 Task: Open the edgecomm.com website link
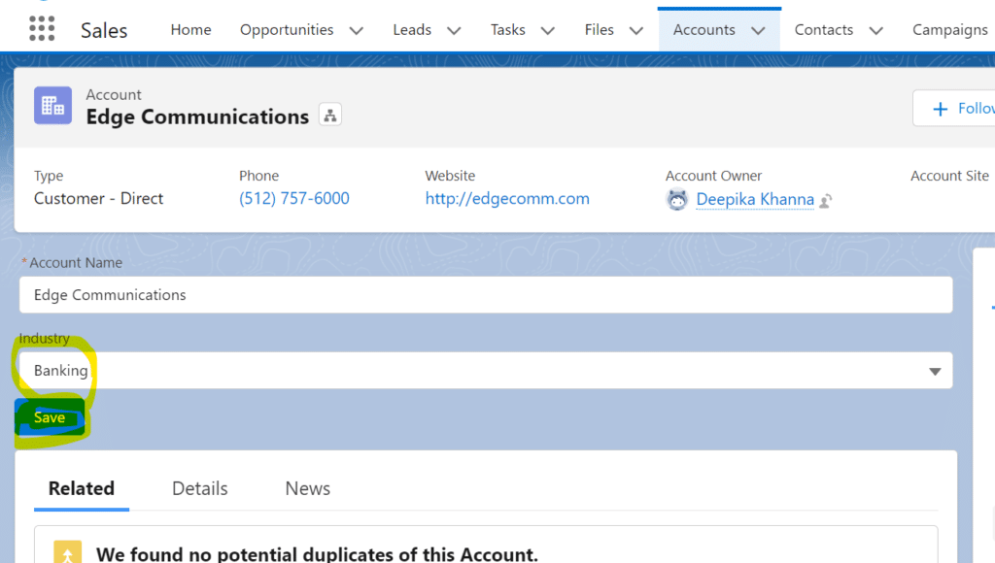[x=507, y=199]
